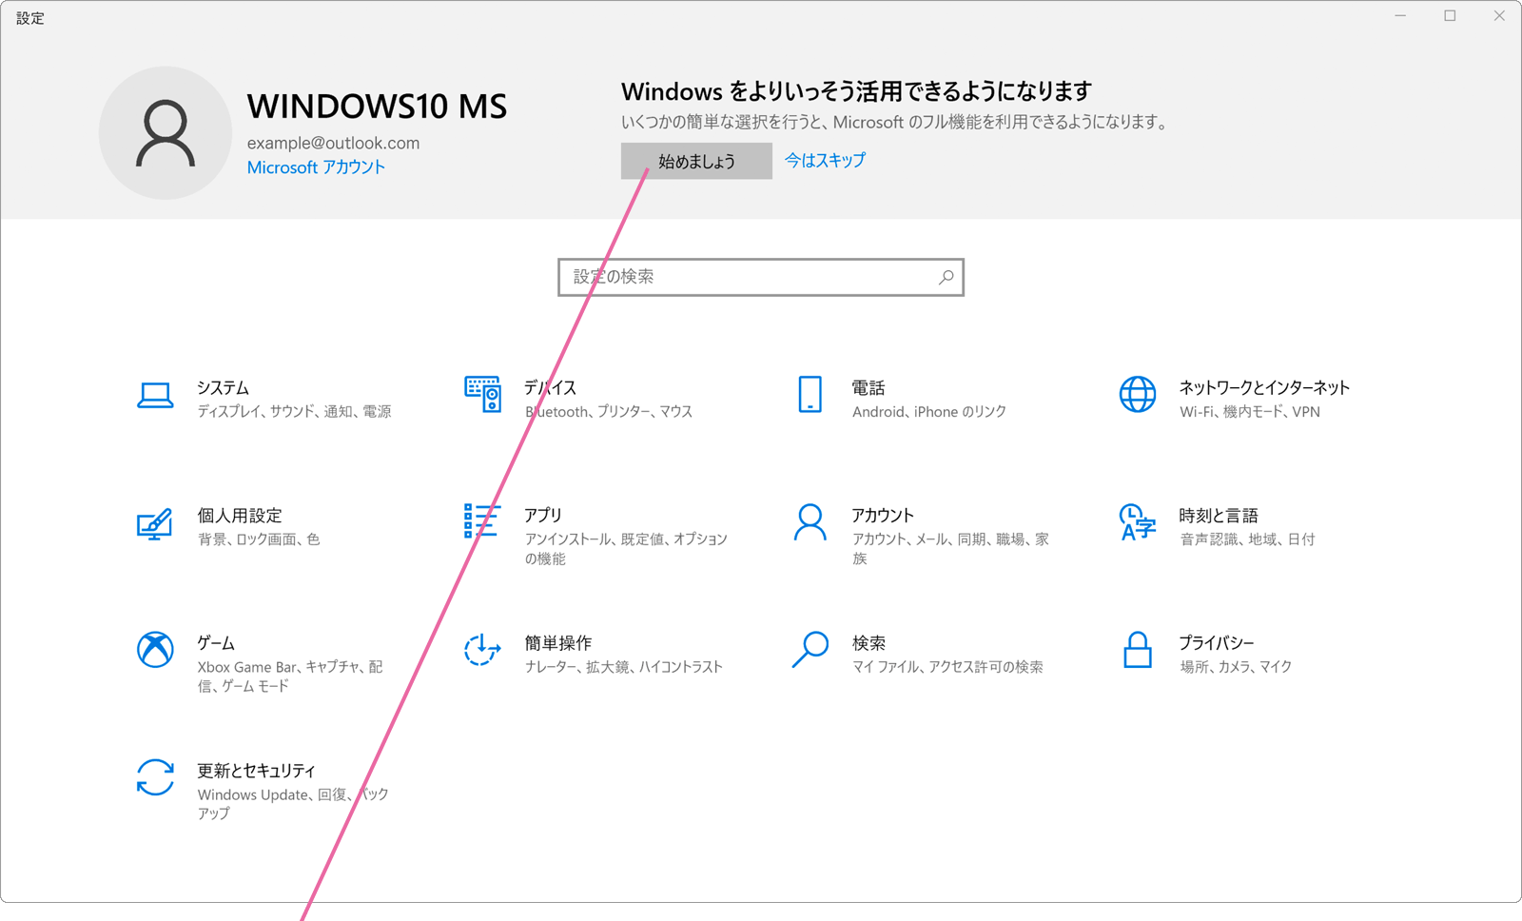Open the 更新とセキュリティ refresh icon
Screen dimensions: 1522x921
155,777
